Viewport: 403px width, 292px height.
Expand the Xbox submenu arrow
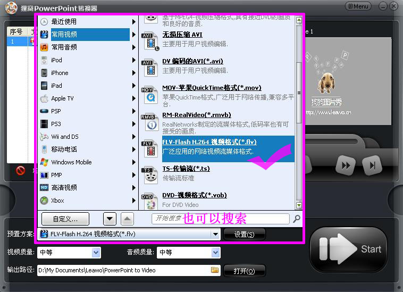point(133,201)
